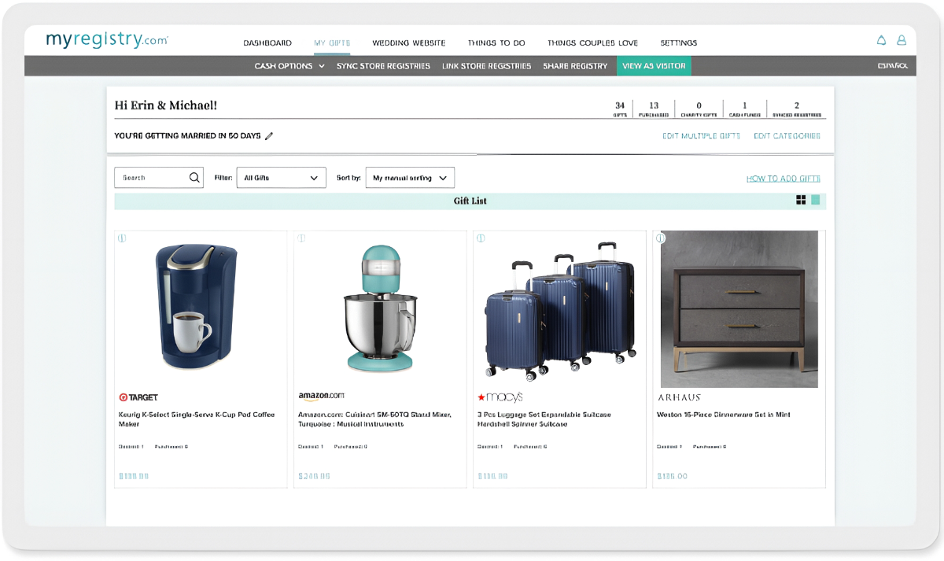Screen dimensions: 944x561
Task: Open the Wedding Website menu item
Action: (x=408, y=43)
